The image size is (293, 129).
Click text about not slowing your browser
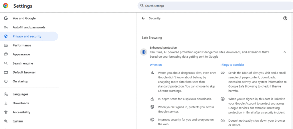click(x=257, y=123)
